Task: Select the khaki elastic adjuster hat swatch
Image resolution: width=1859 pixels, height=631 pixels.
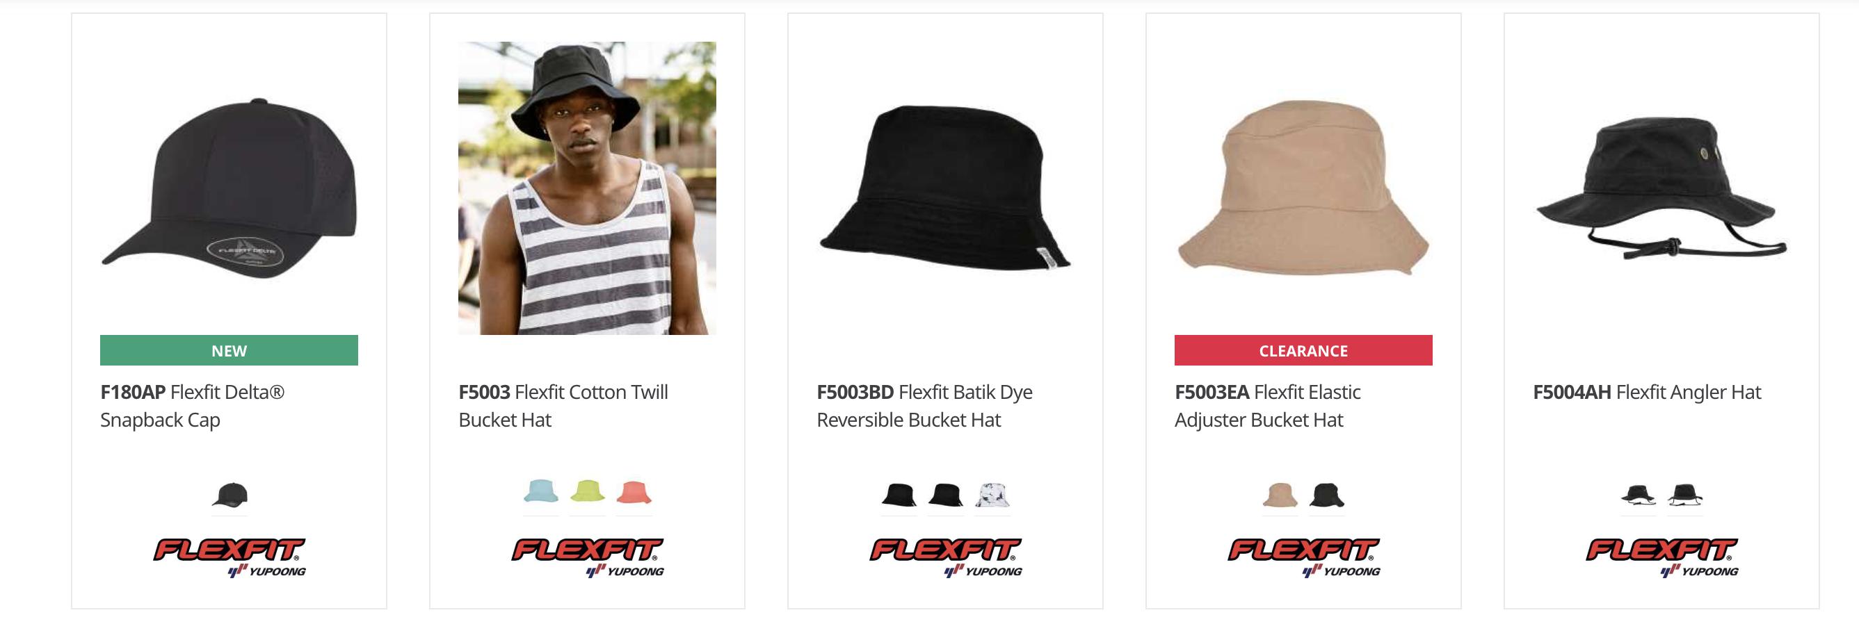Action: click(x=1280, y=495)
